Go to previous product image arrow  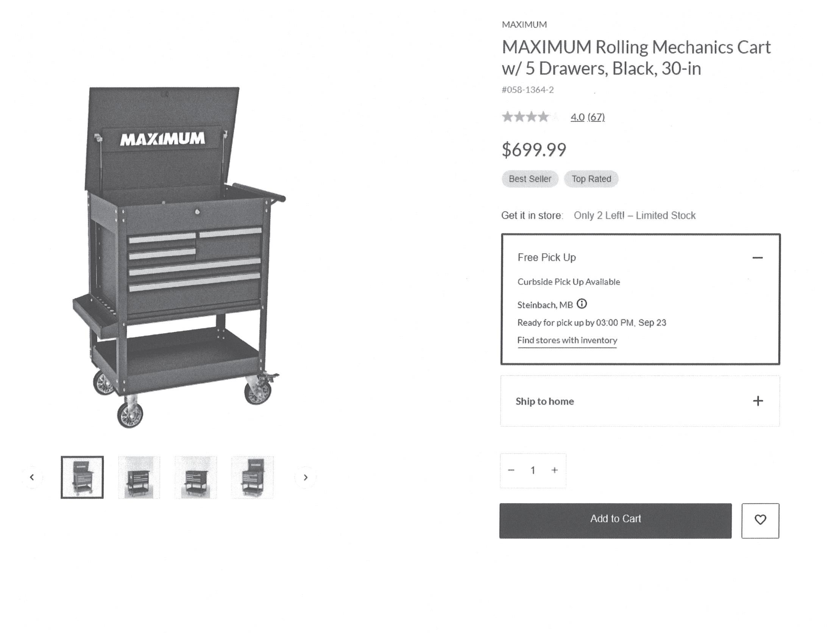[32, 477]
